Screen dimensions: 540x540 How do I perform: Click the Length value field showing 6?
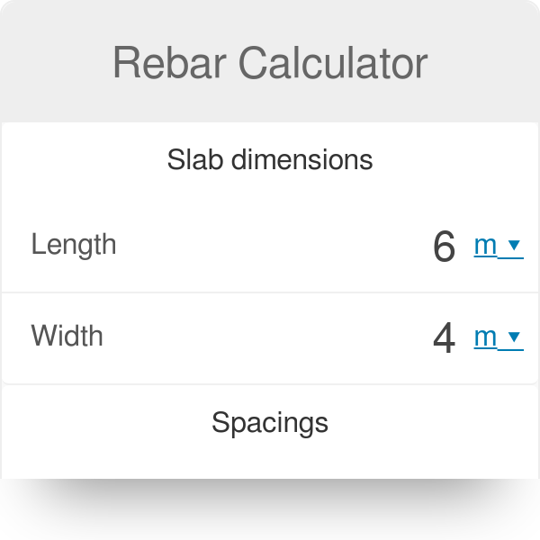point(445,247)
